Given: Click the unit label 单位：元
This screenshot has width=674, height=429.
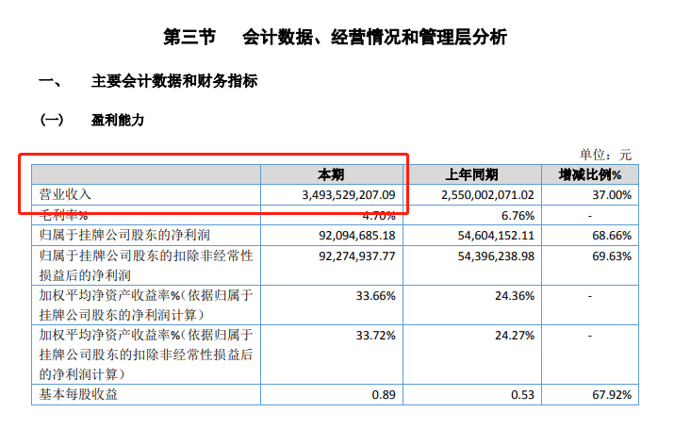Looking at the screenshot, I should coord(605,154).
